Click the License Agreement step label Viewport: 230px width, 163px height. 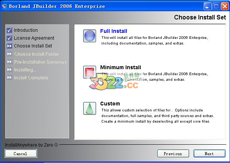pos(34,38)
